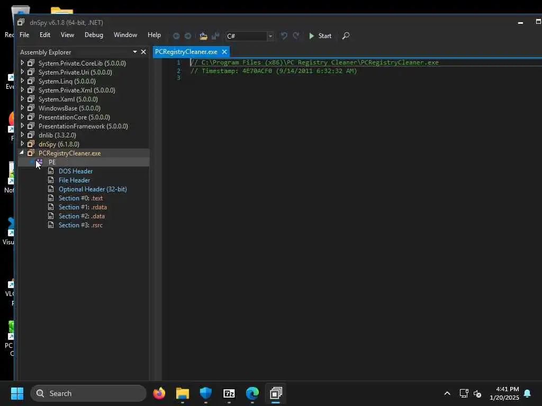The height and width of the screenshot is (406, 542).
Task: Expand System.Private.CoreLib node
Action: 22,63
